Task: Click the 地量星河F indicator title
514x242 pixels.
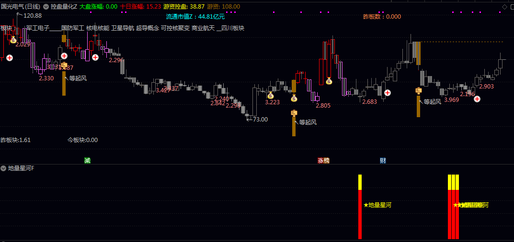Action: tap(21, 169)
